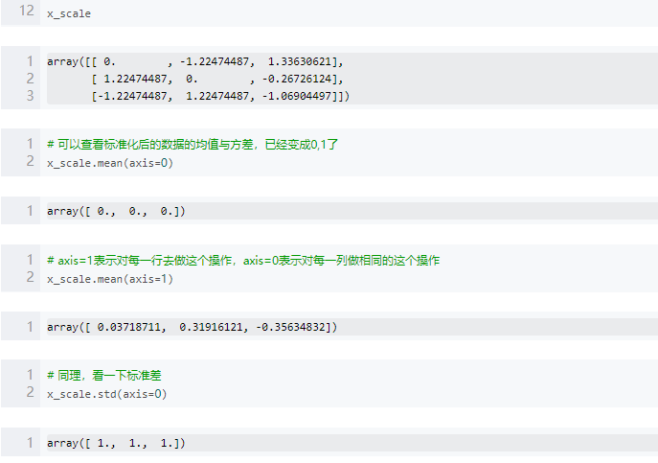Click the x_scale code on line 12

tap(69, 13)
